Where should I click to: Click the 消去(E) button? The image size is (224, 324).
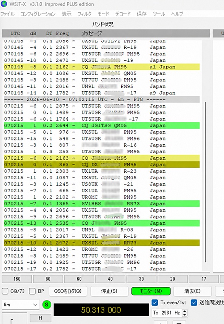pos(192,291)
